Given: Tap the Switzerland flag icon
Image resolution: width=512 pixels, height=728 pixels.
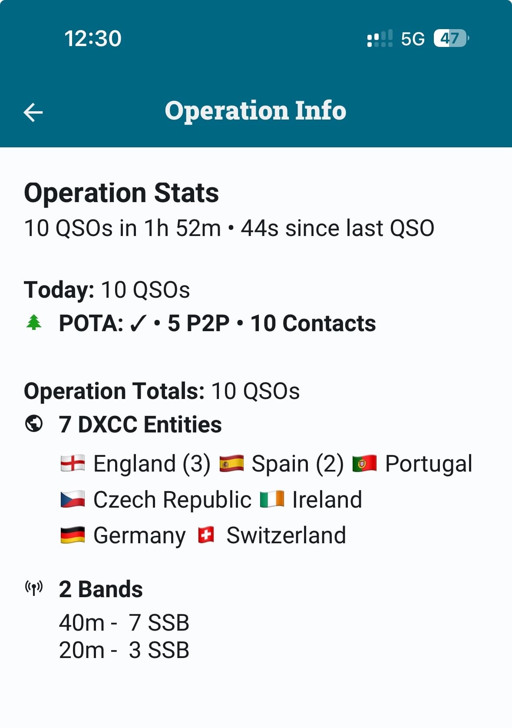Looking at the screenshot, I should pos(206,535).
